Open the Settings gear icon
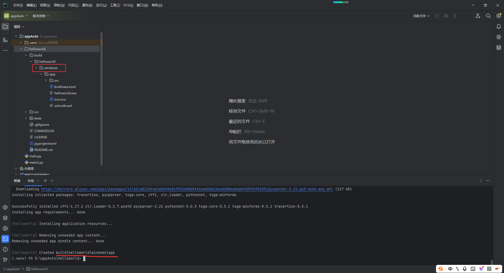This screenshot has width=504, height=273. (x=499, y=16)
